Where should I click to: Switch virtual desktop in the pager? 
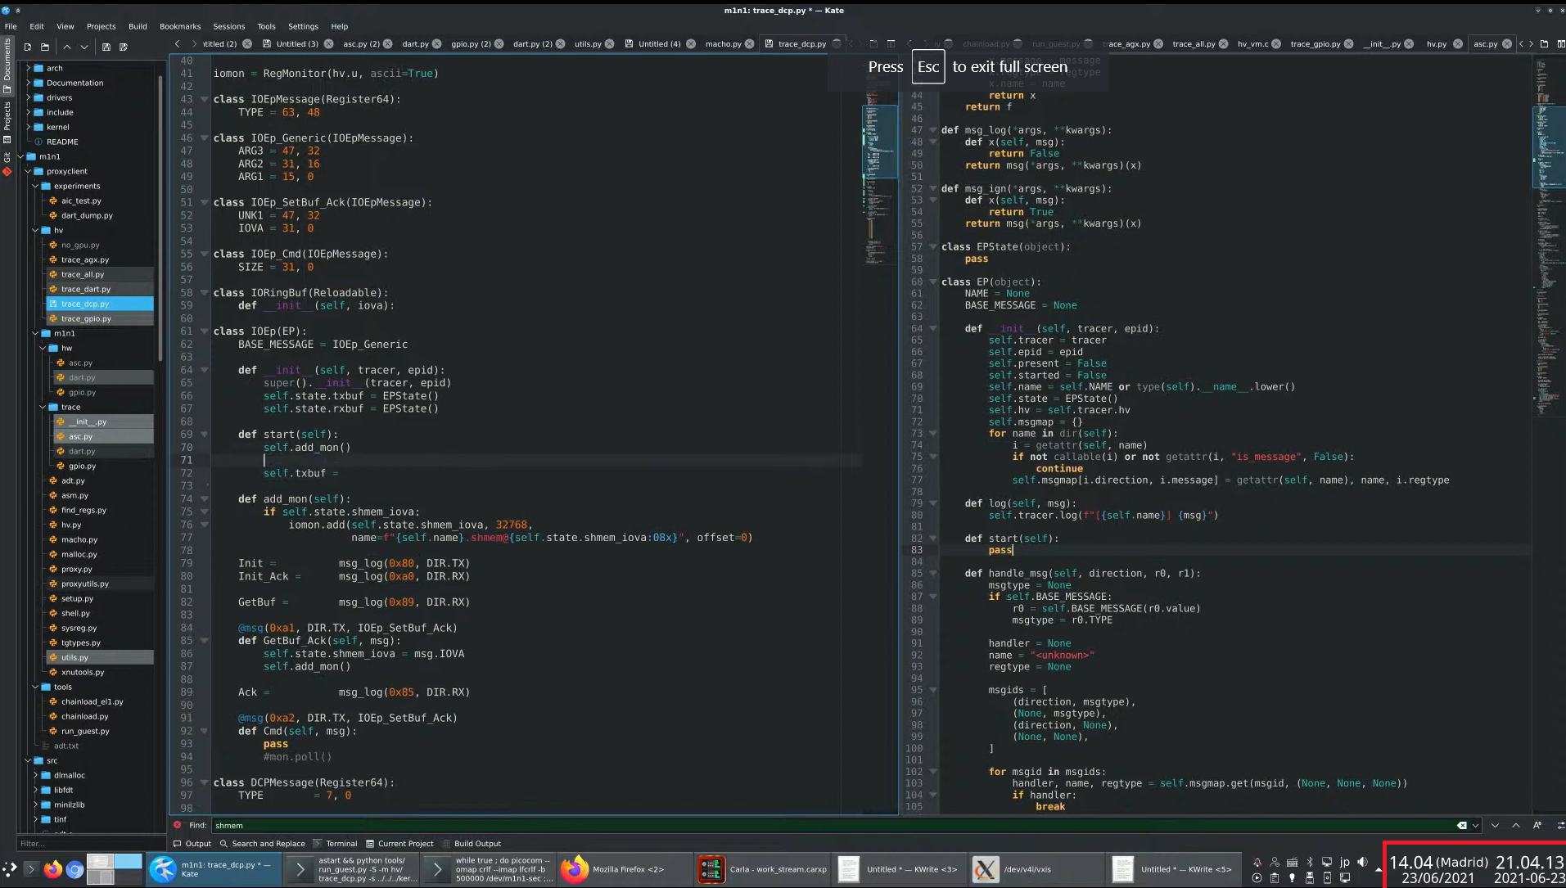click(114, 869)
